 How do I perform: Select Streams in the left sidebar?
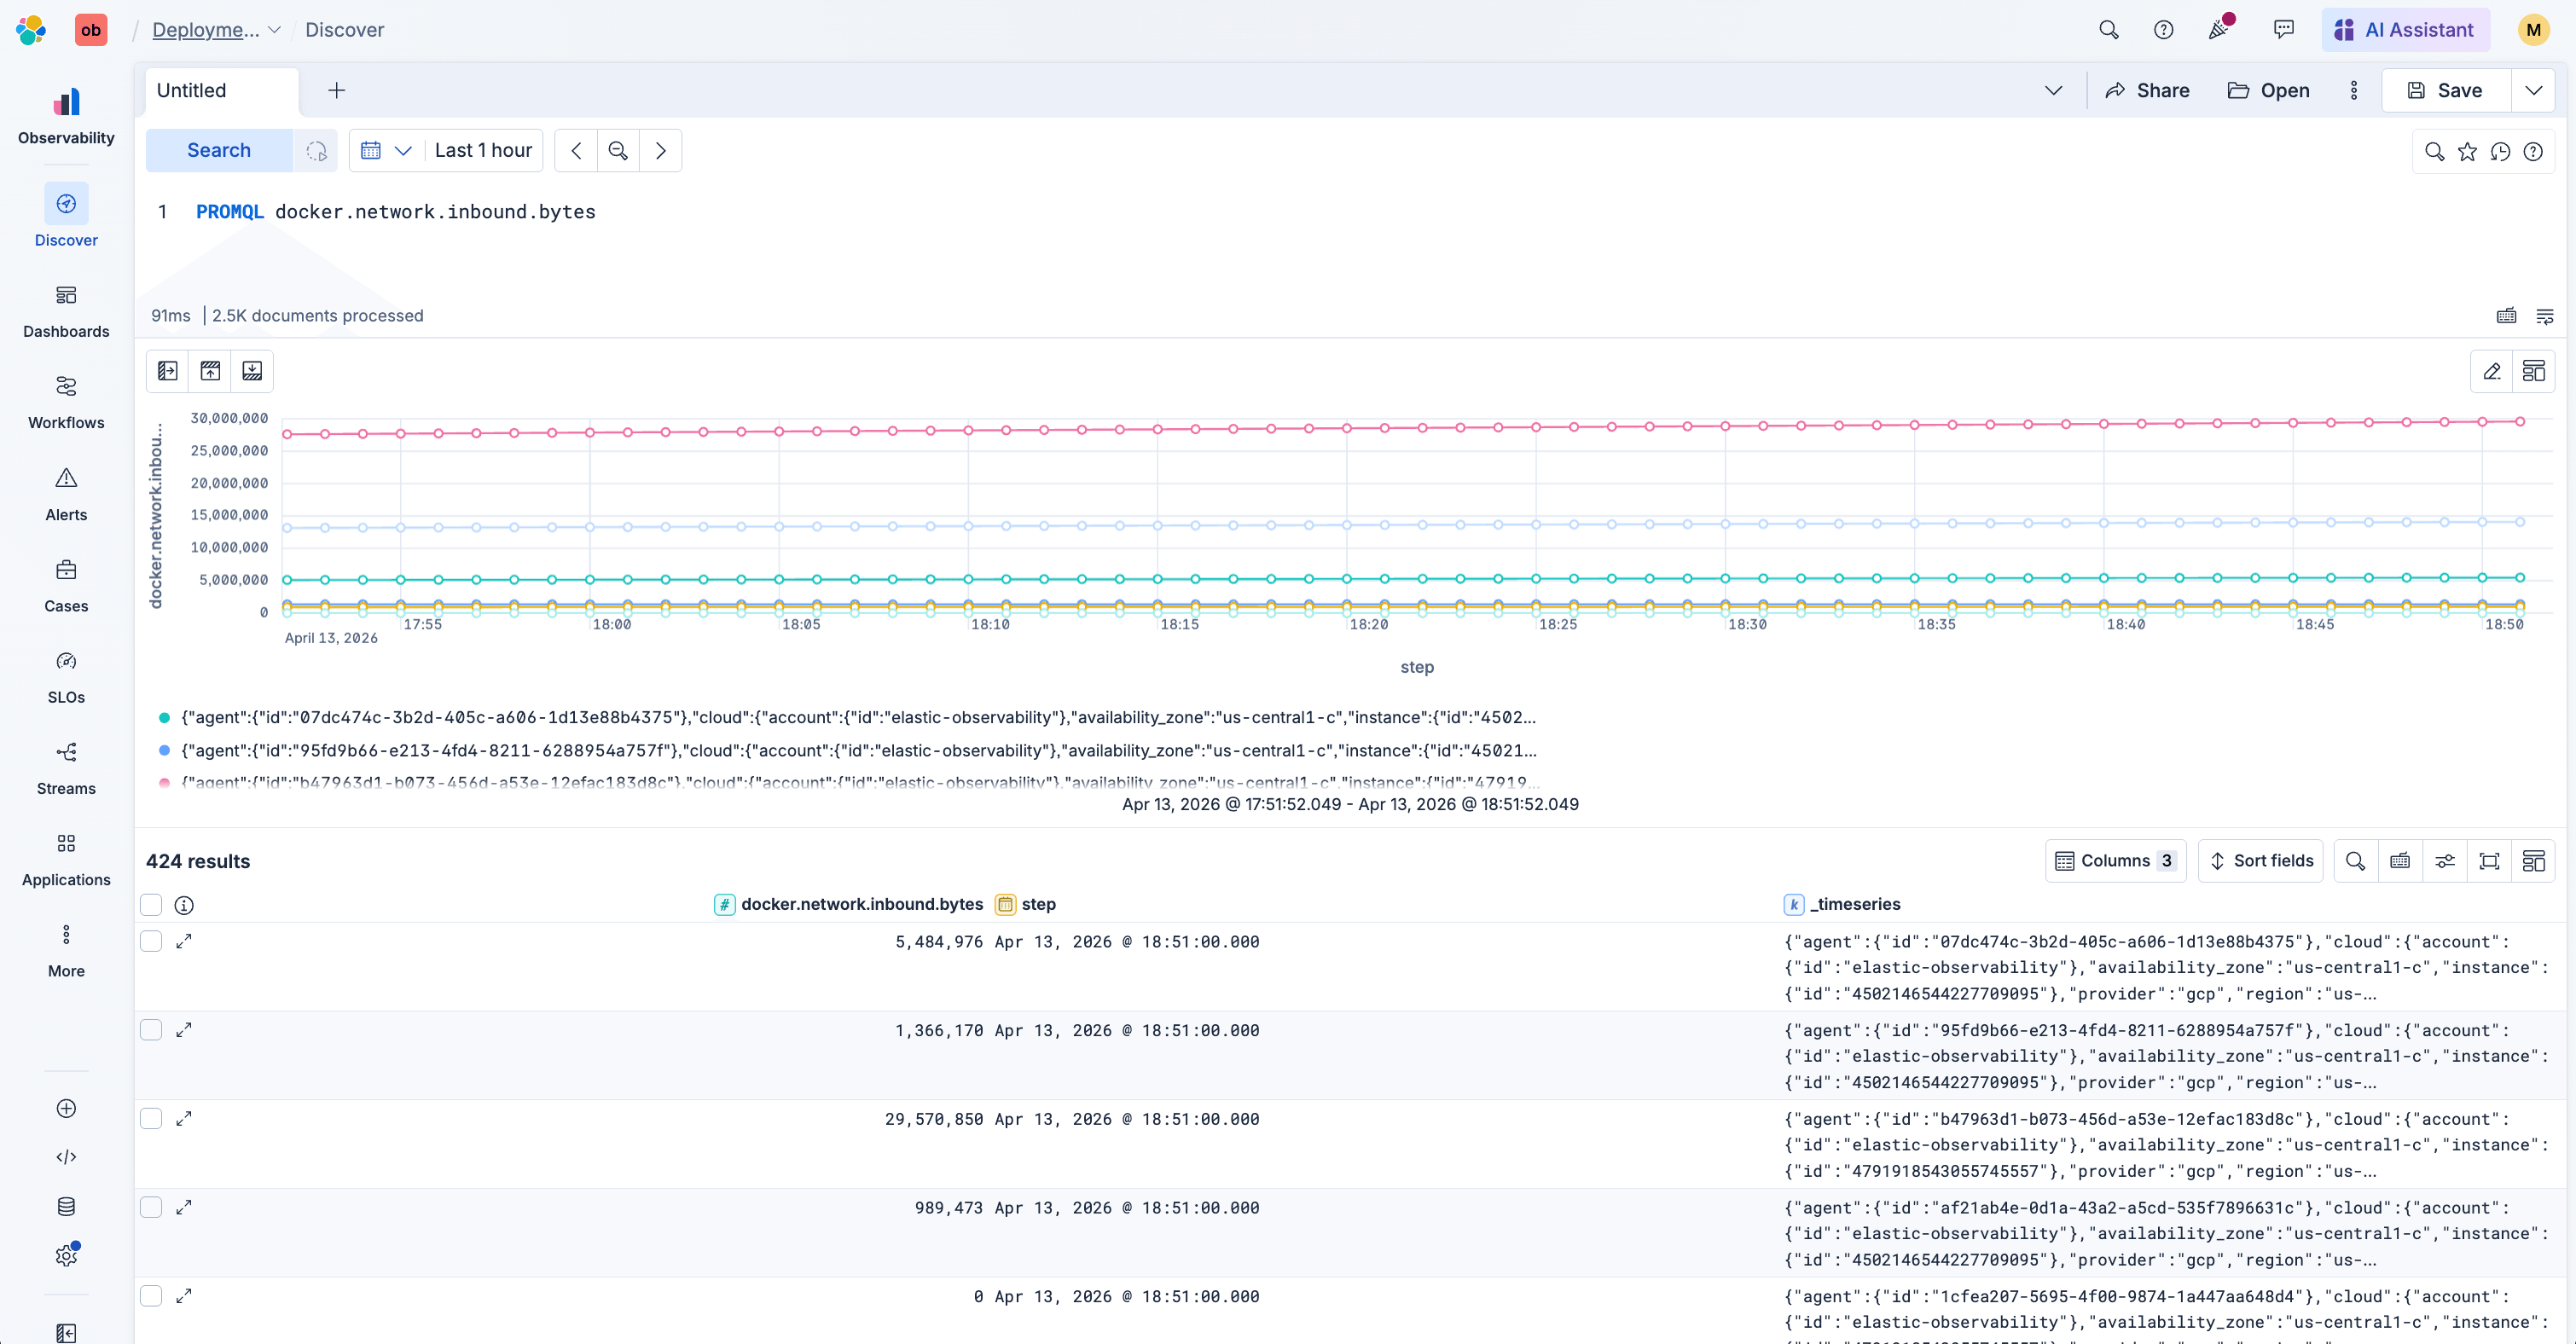coord(66,766)
